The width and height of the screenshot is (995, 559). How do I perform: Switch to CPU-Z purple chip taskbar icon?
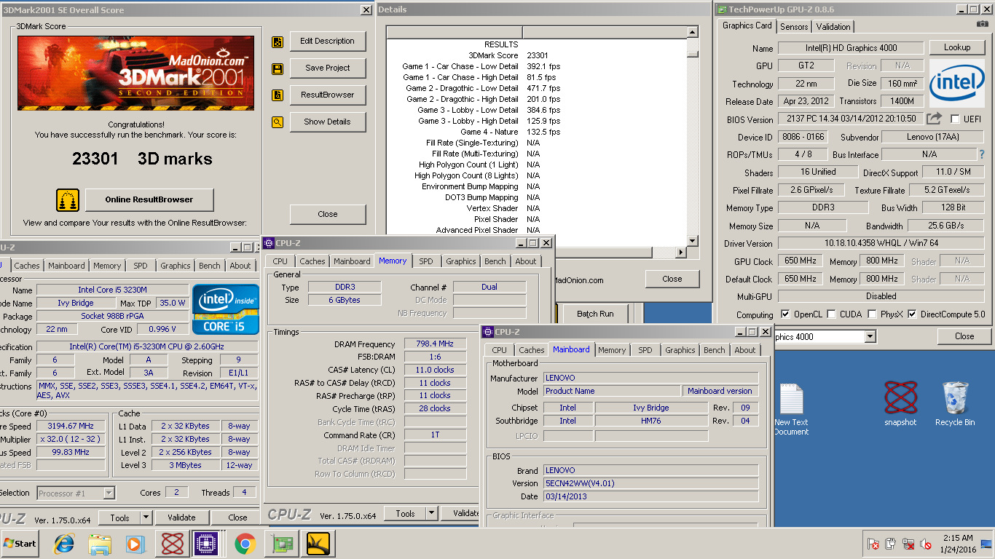(x=207, y=544)
